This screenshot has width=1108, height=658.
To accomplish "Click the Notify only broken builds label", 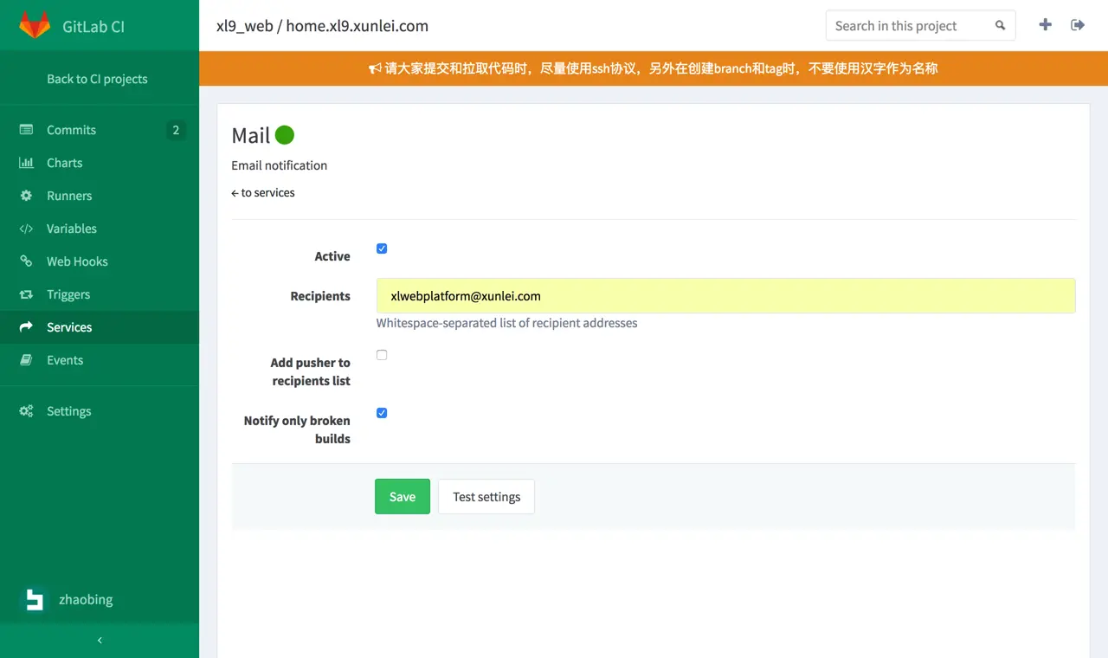I will (297, 429).
